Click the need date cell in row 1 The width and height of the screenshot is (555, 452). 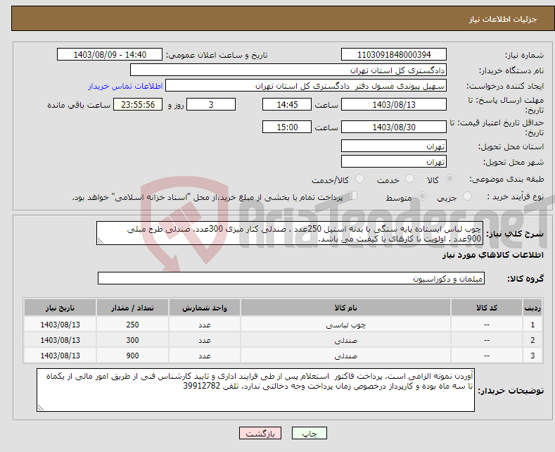click(60, 325)
